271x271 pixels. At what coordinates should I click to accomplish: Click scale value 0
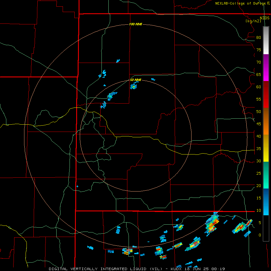(x=260, y=235)
